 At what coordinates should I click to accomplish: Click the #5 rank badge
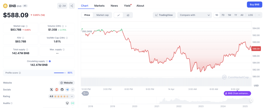(25, 6)
